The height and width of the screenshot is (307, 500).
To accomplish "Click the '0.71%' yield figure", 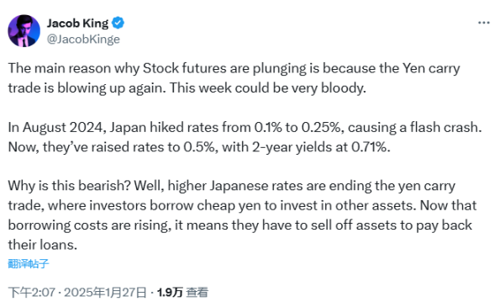I will click(x=371, y=147).
